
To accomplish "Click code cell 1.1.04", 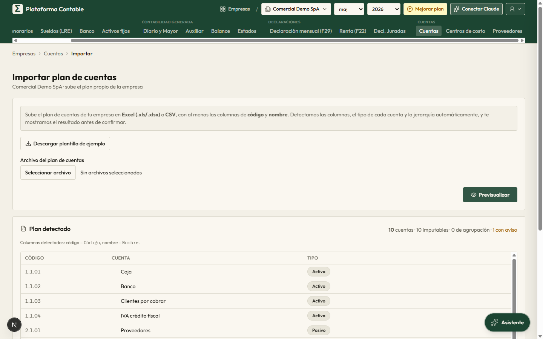I will pos(33,316).
